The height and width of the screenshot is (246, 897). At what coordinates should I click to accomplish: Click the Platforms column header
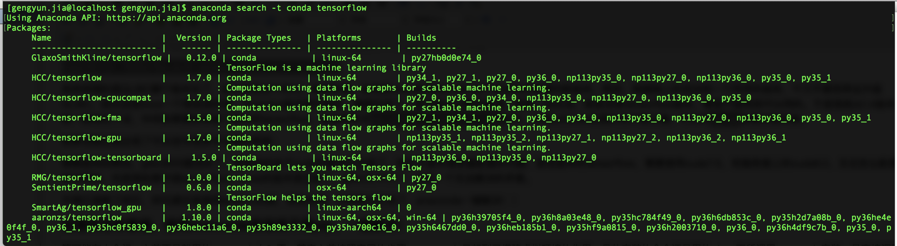point(339,38)
